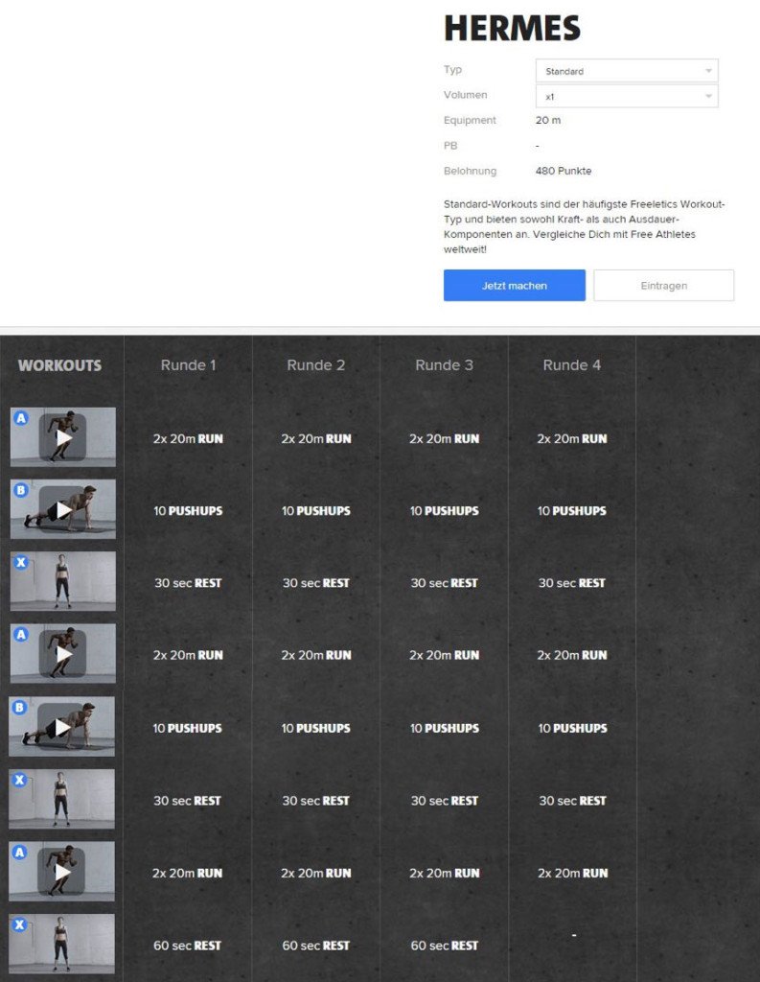
Task: Open the 60 sec rest thumbnail
Action: coord(61,944)
